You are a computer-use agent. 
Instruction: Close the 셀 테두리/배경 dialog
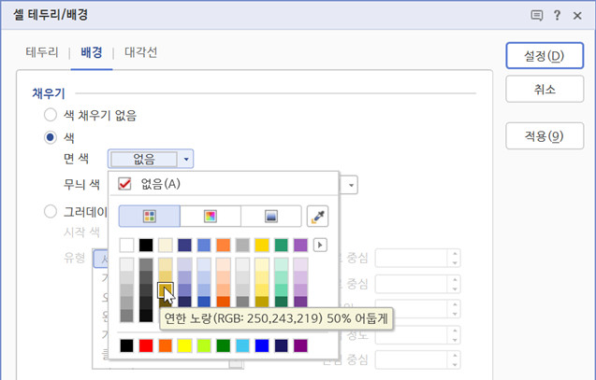(577, 16)
